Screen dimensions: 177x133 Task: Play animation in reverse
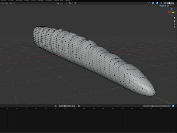click(64, 106)
